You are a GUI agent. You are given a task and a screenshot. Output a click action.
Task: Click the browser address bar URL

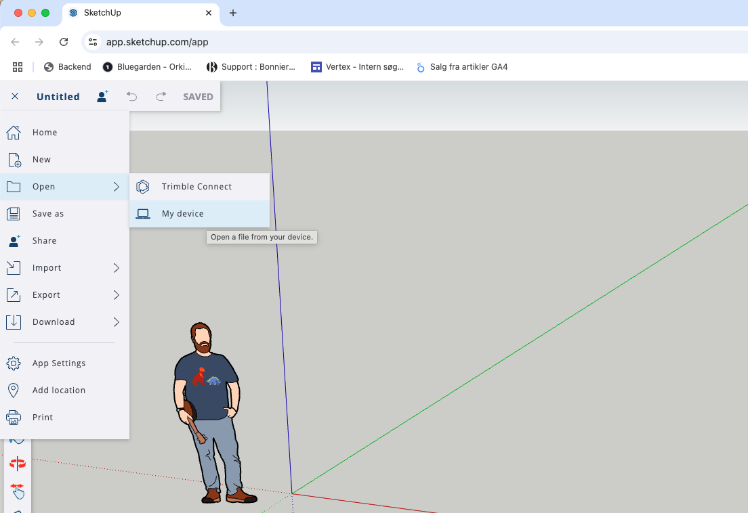157,42
